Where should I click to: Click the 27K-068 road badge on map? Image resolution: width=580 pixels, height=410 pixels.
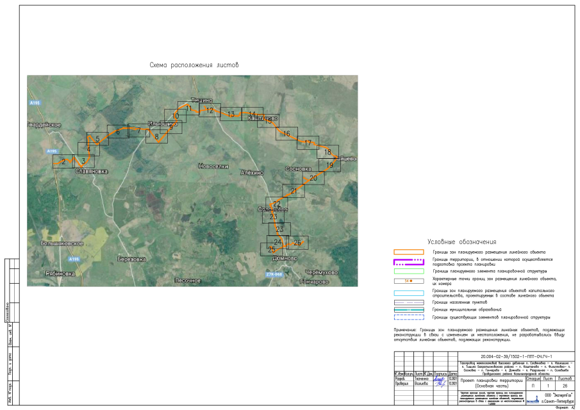(274, 274)
